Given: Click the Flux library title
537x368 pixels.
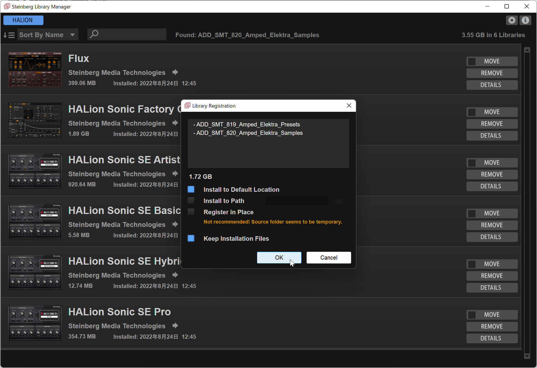Looking at the screenshot, I should (x=79, y=59).
